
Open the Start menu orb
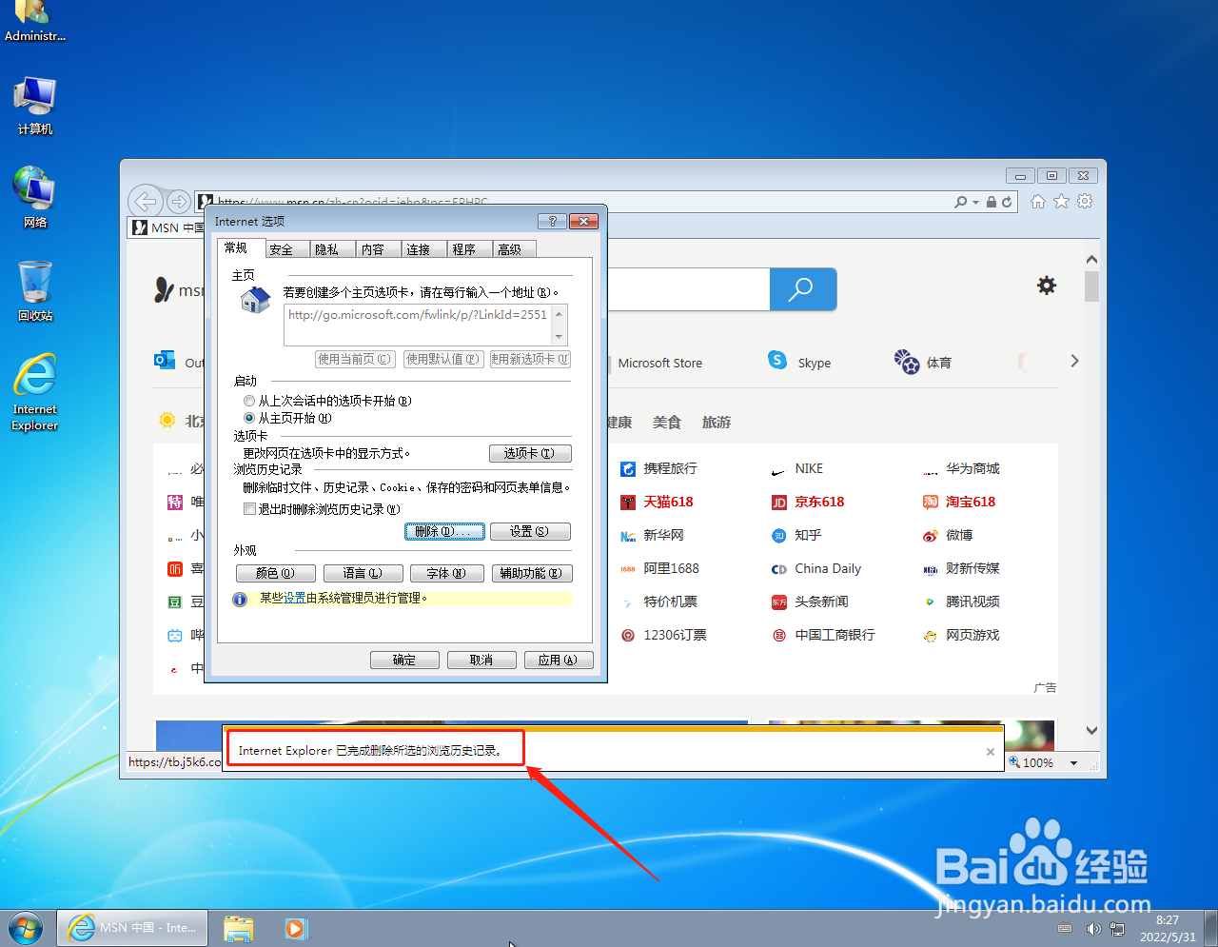(x=26, y=928)
